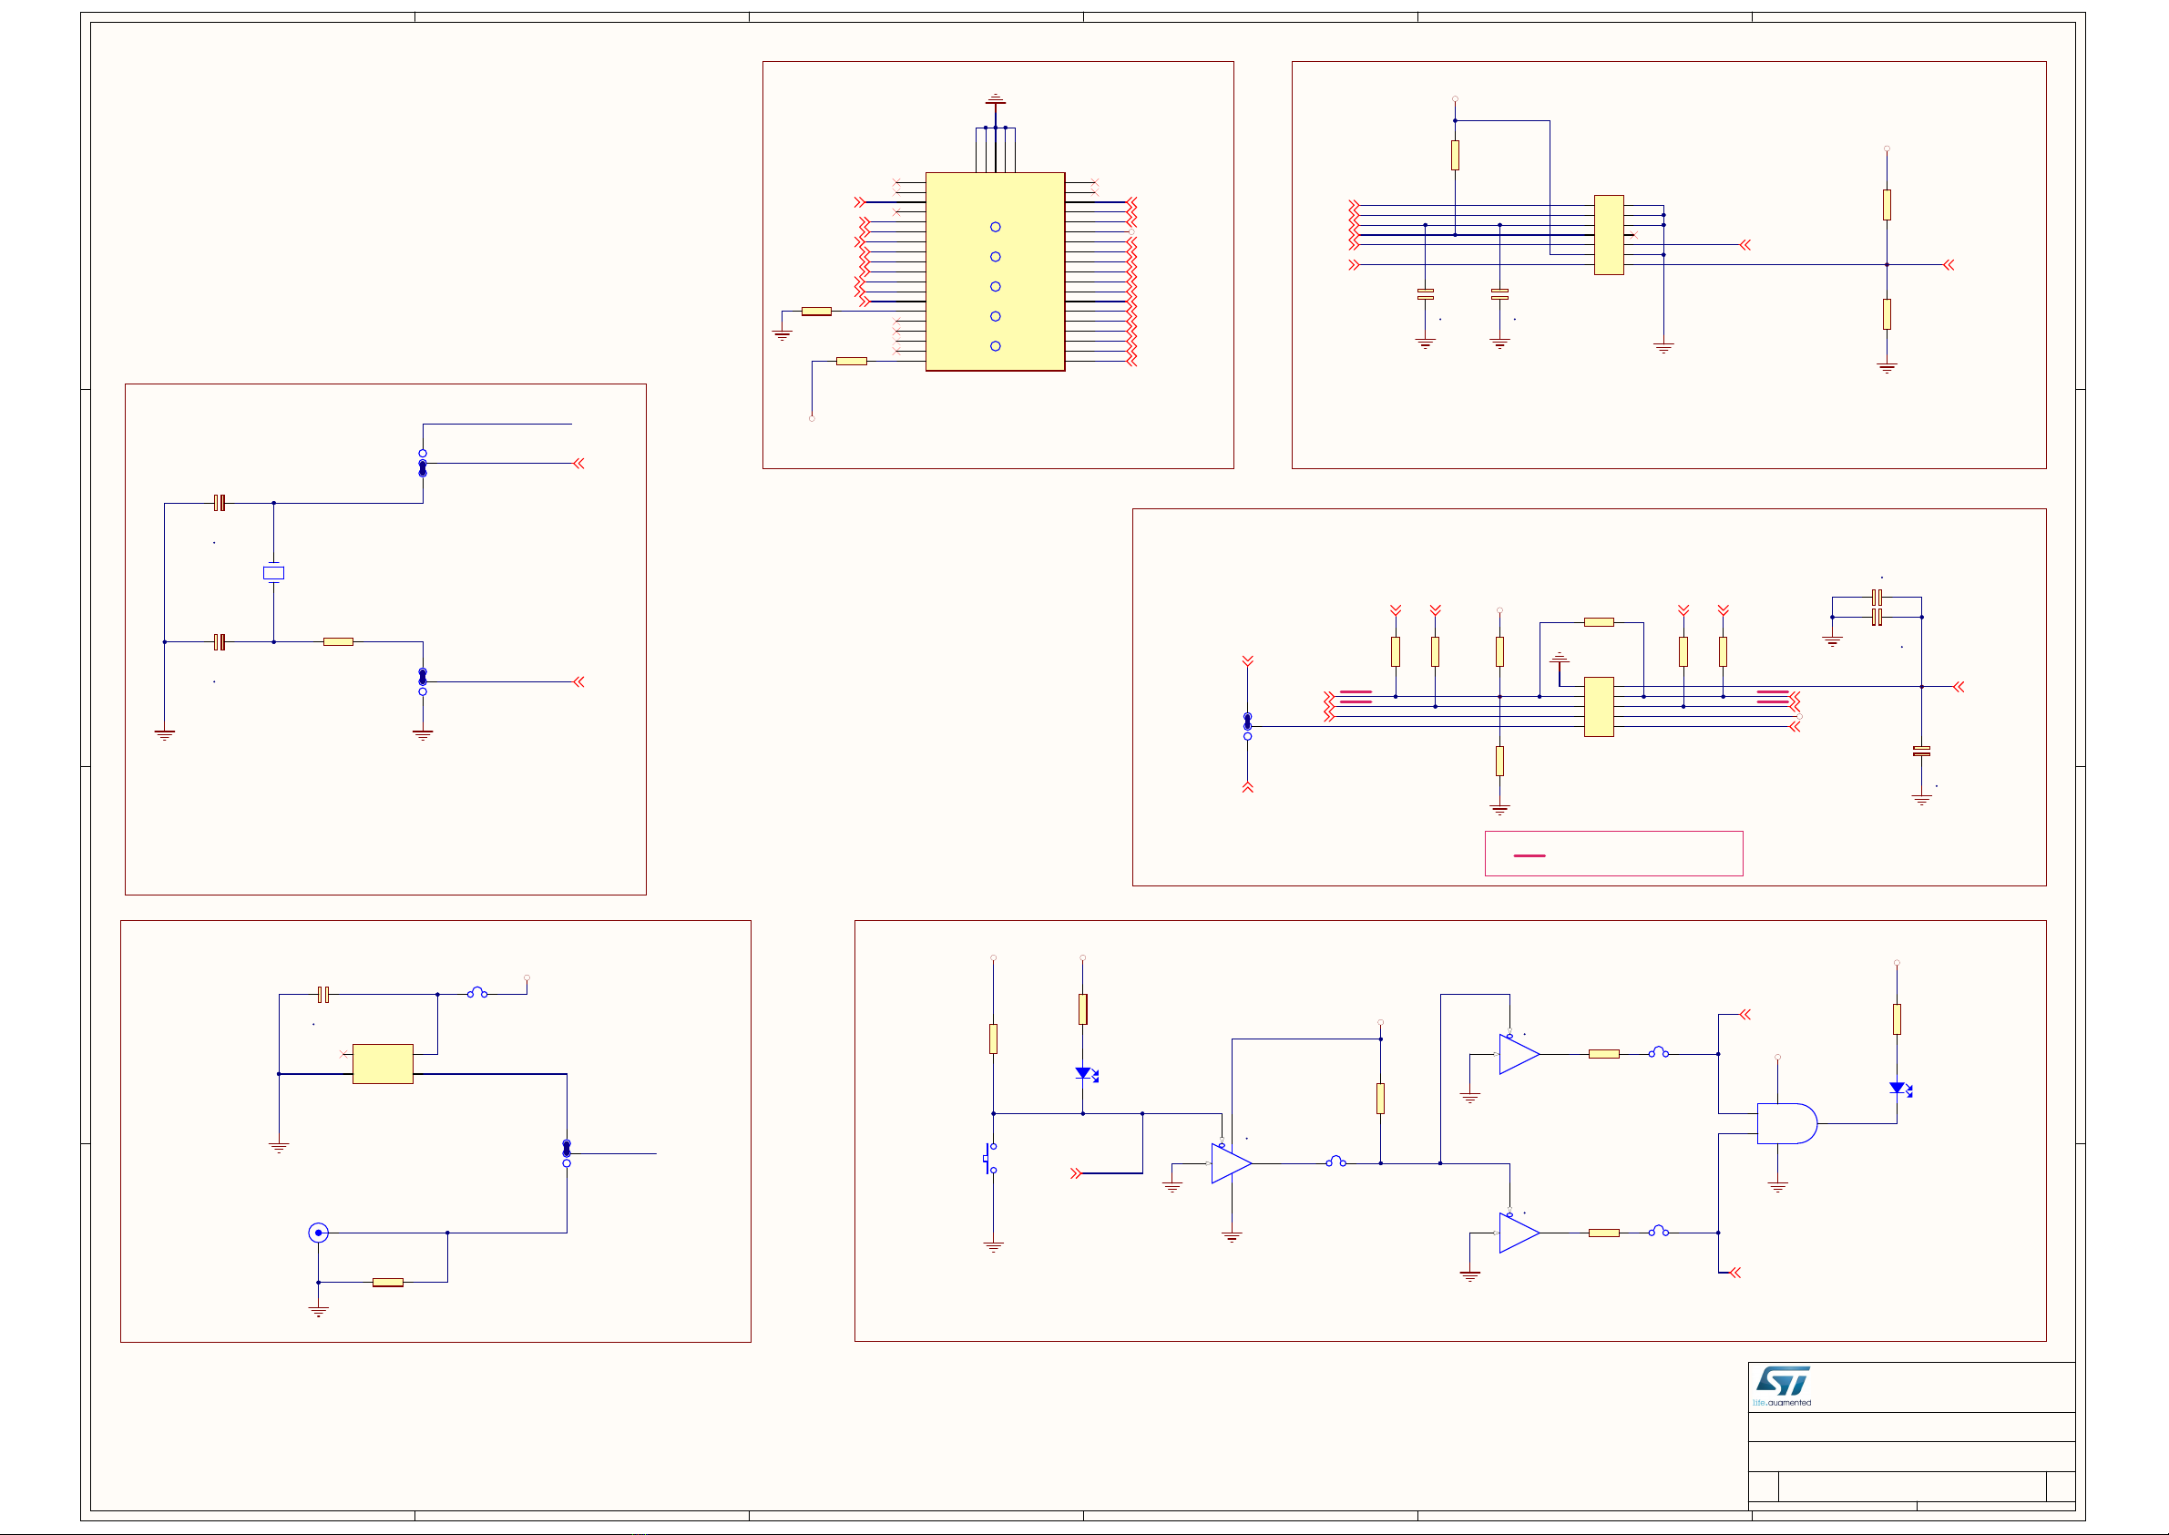This screenshot has height=1535, width=2169.
Task: Click the lower resistor of the voltage divider
Action: [x=1887, y=315]
